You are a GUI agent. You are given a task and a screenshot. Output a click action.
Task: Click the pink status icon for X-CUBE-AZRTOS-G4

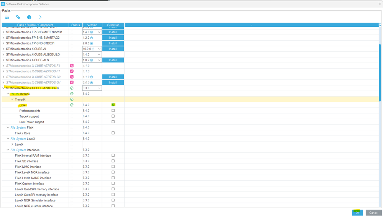point(72,82)
